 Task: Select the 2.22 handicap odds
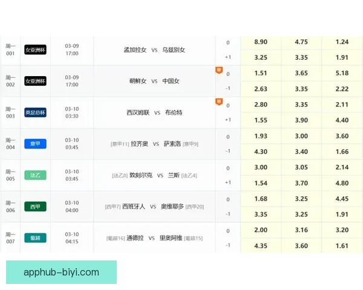[342, 89]
